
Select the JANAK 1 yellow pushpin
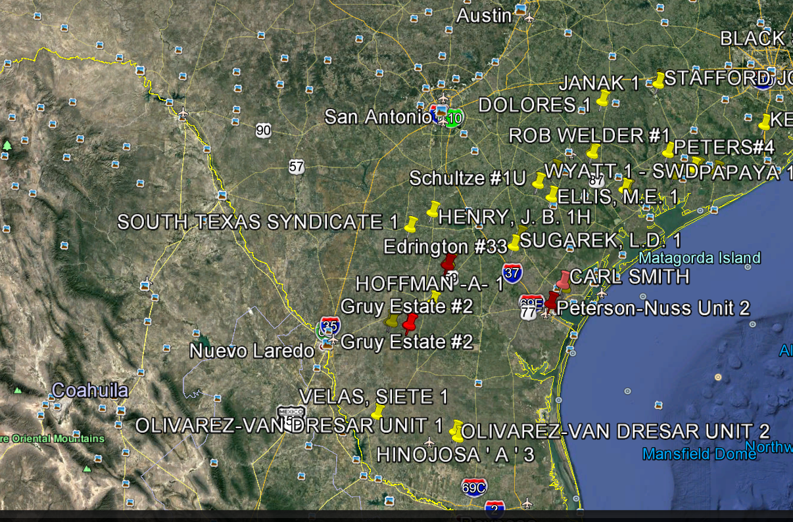click(x=658, y=81)
